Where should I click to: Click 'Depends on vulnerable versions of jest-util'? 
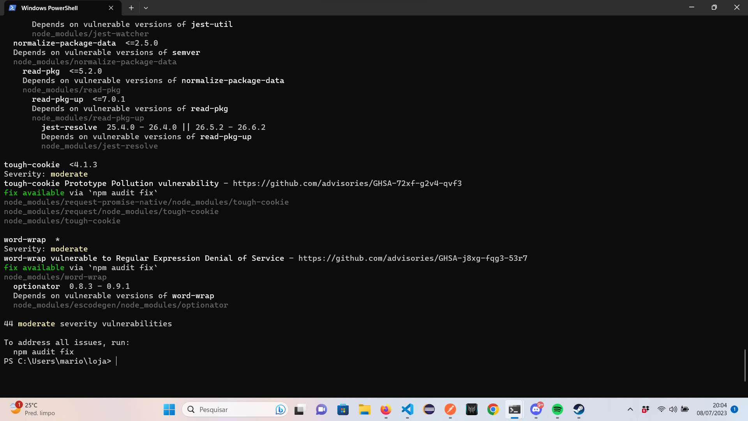[x=132, y=25]
